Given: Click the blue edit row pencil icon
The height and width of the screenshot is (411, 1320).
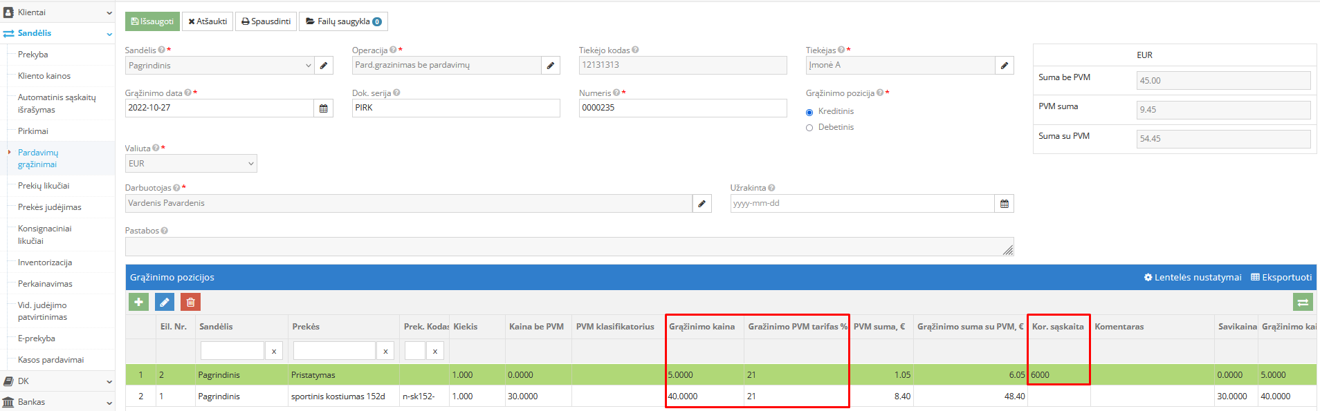Looking at the screenshot, I should (x=165, y=302).
